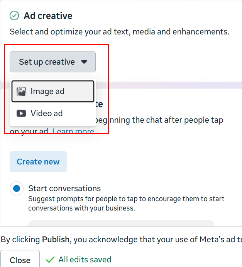
Task: Open the Learn more link
Action: (73, 132)
